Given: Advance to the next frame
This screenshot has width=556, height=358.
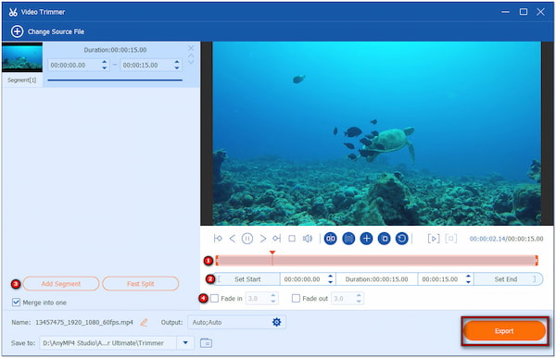Looking at the screenshot, I should click(x=263, y=239).
